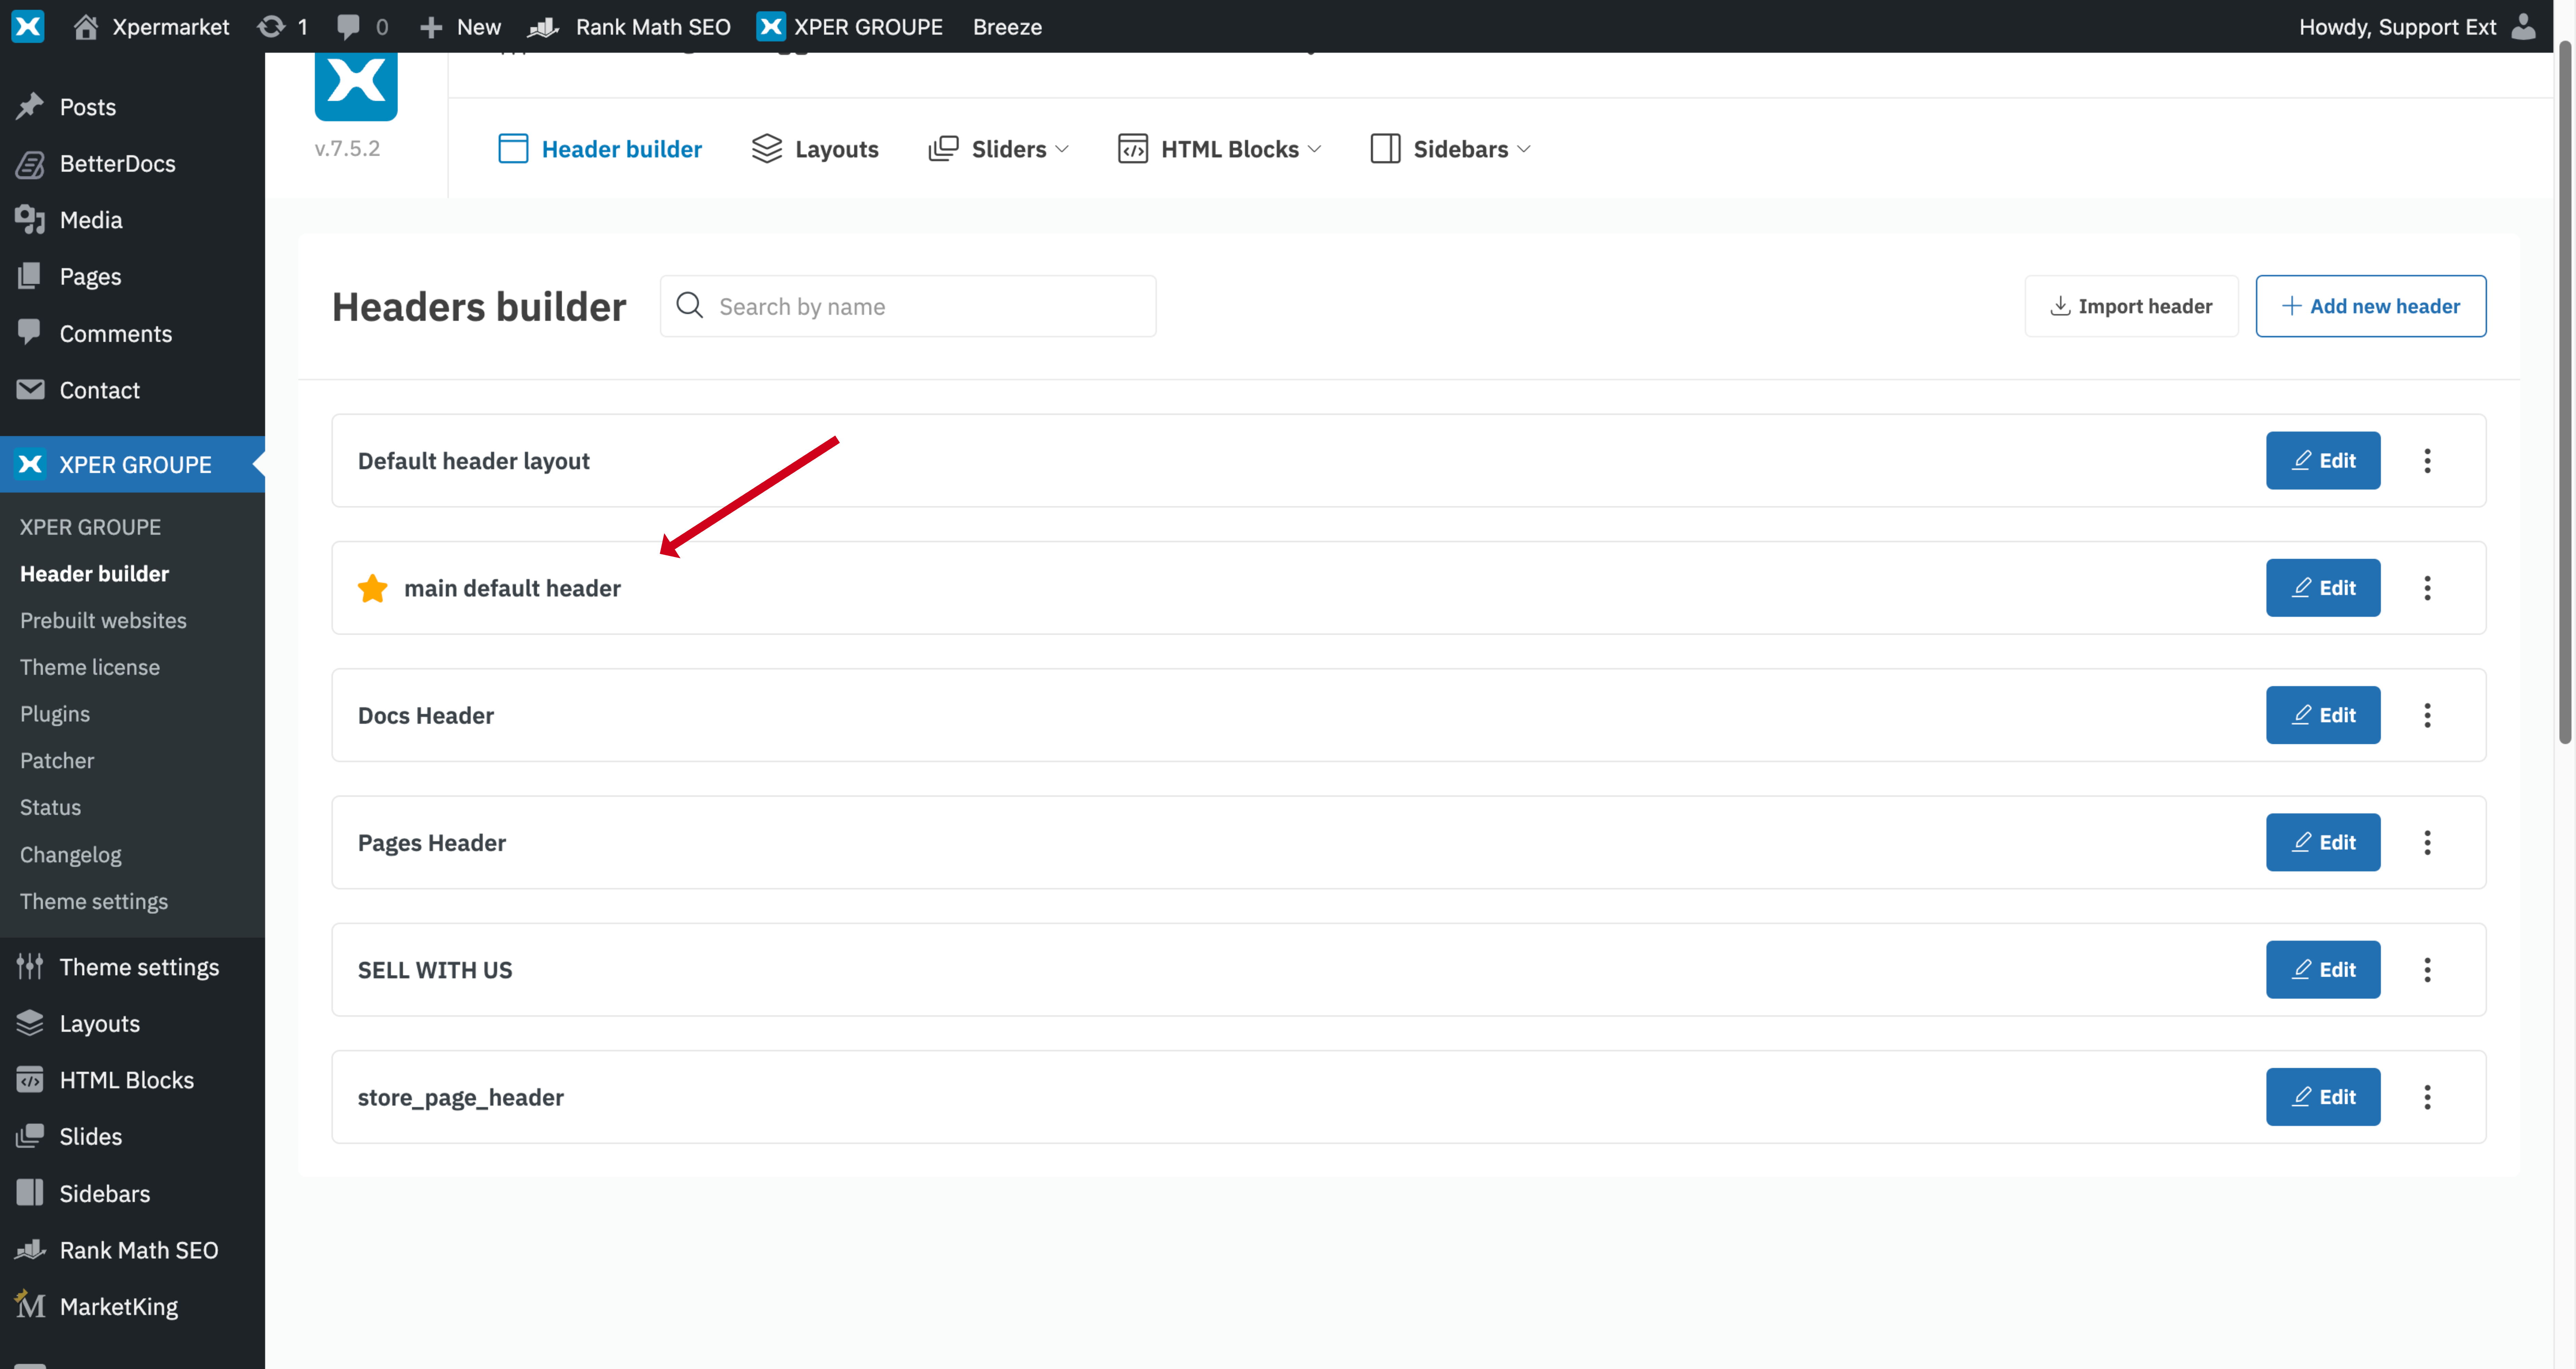Open Header builder submenu link

94,574
